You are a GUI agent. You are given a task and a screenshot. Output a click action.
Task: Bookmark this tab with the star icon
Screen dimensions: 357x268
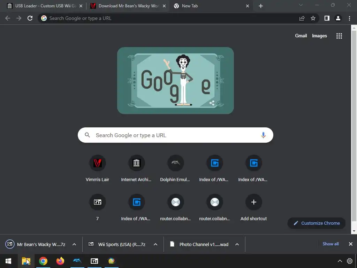tap(313, 18)
